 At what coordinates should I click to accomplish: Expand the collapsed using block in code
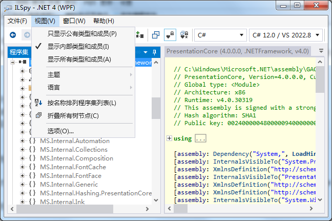[170, 138]
